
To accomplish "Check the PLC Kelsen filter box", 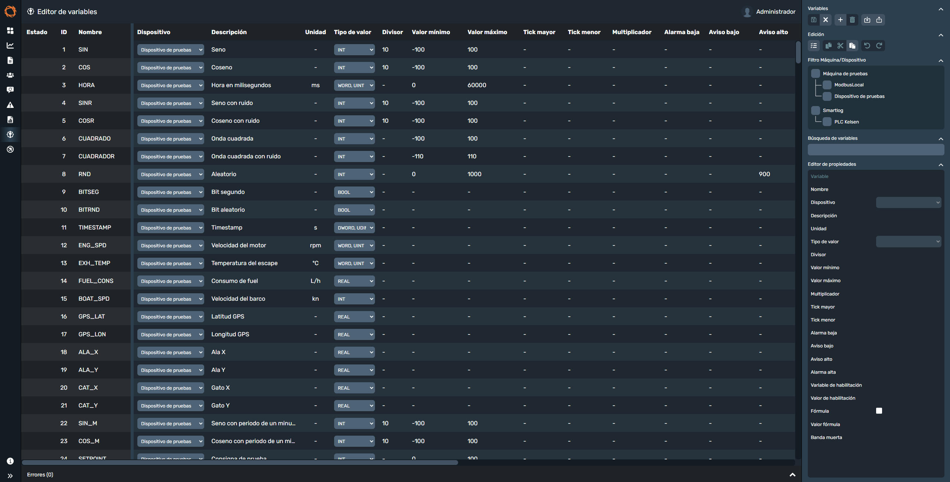I will (827, 122).
